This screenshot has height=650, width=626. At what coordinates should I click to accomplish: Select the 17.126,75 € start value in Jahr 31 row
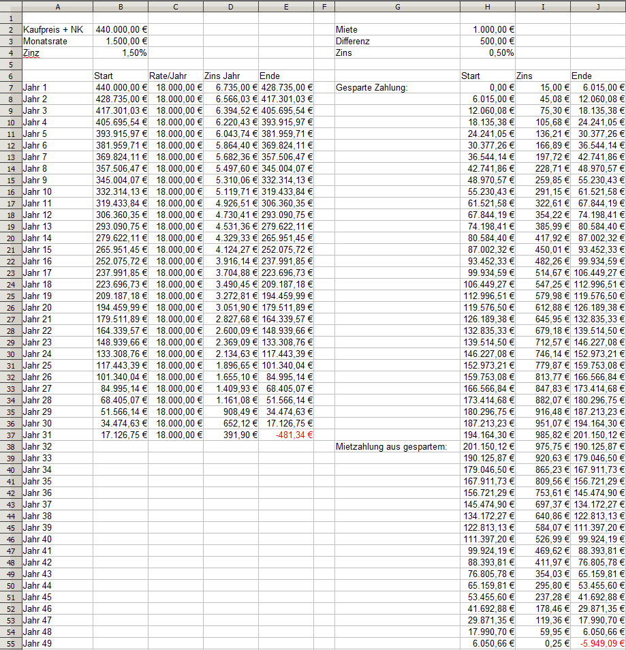click(121, 435)
